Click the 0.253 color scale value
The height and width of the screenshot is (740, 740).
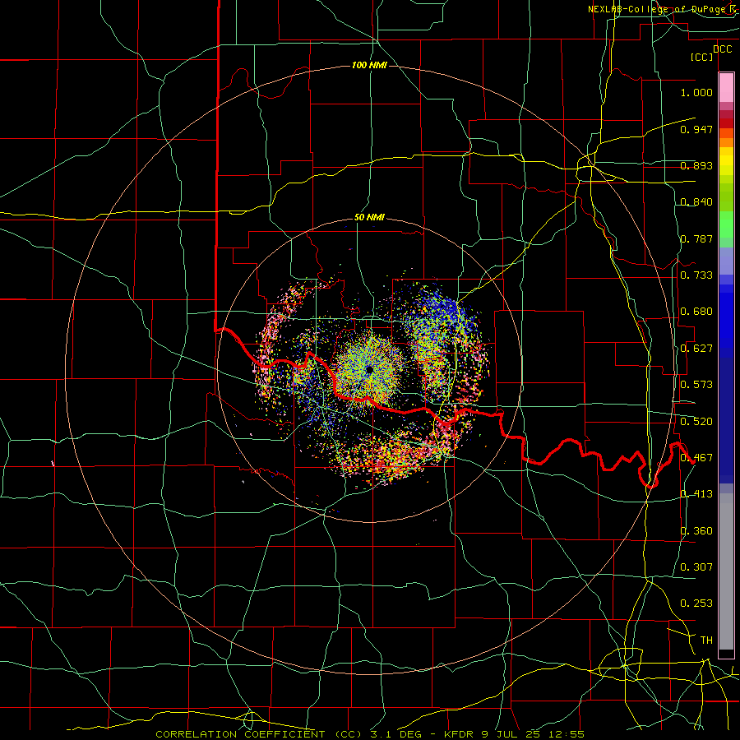[x=696, y=604]
